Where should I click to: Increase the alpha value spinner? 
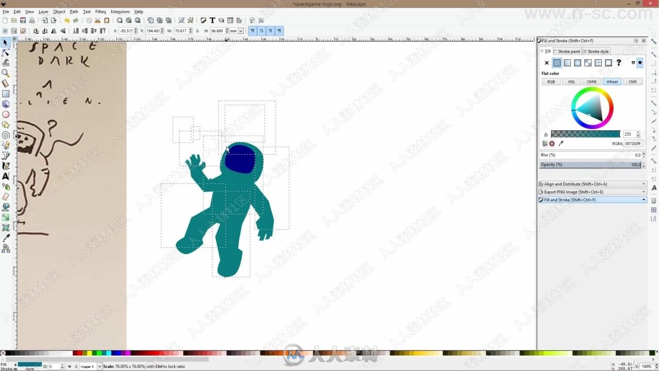click(x=638, y=132)
